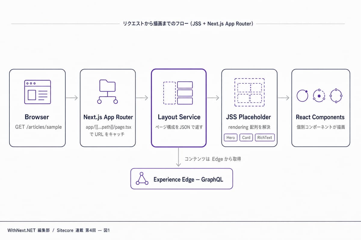Screen dimensions: 361x240
Task: Click the Layout Service heading
Action: (179, 117)
